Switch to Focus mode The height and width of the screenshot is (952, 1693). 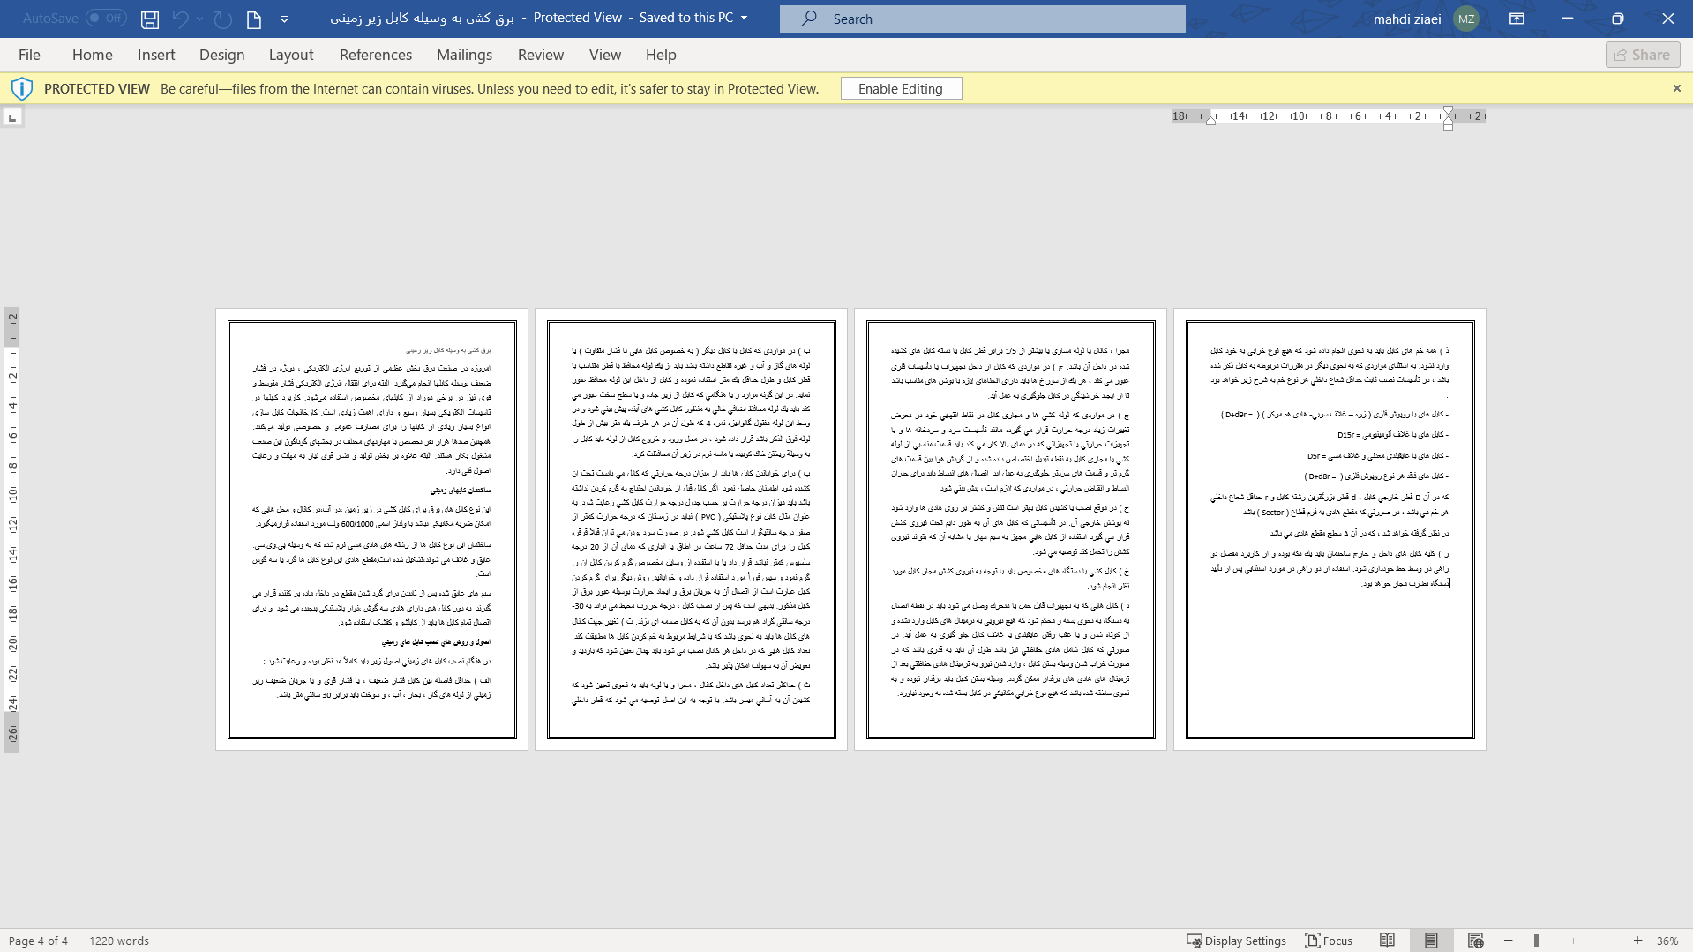tap(1329, 941)
